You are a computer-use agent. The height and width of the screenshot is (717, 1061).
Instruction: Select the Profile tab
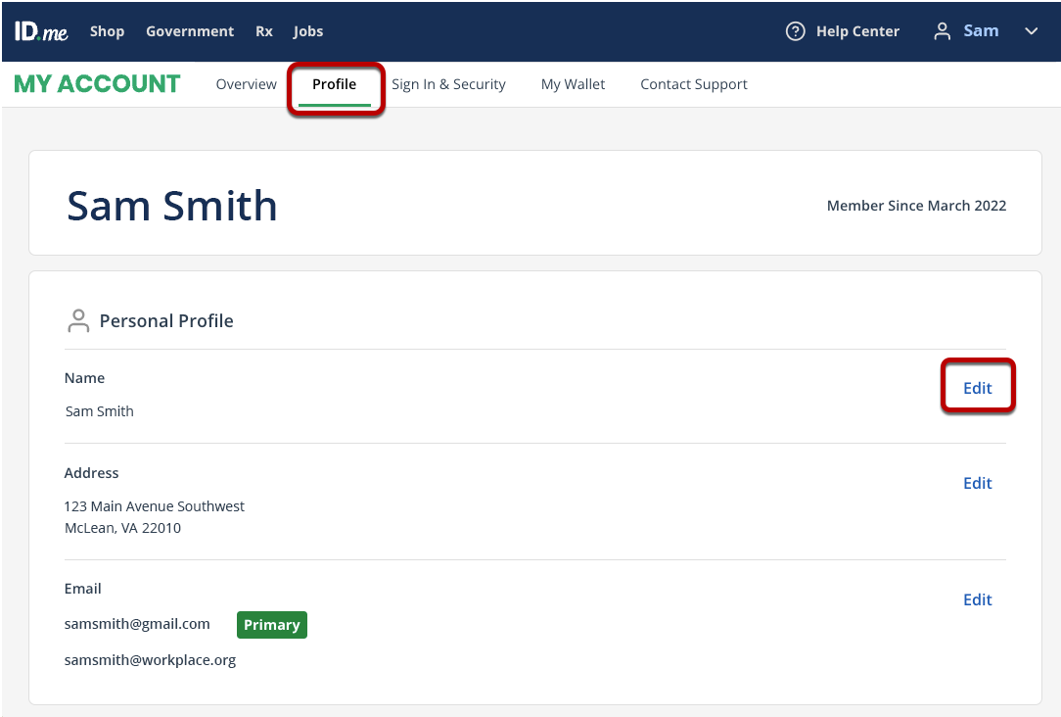coord(335,84)
